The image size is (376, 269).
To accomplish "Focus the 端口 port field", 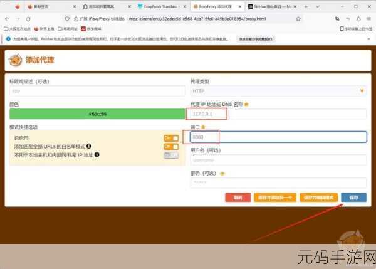I will [x=278, y=137].
